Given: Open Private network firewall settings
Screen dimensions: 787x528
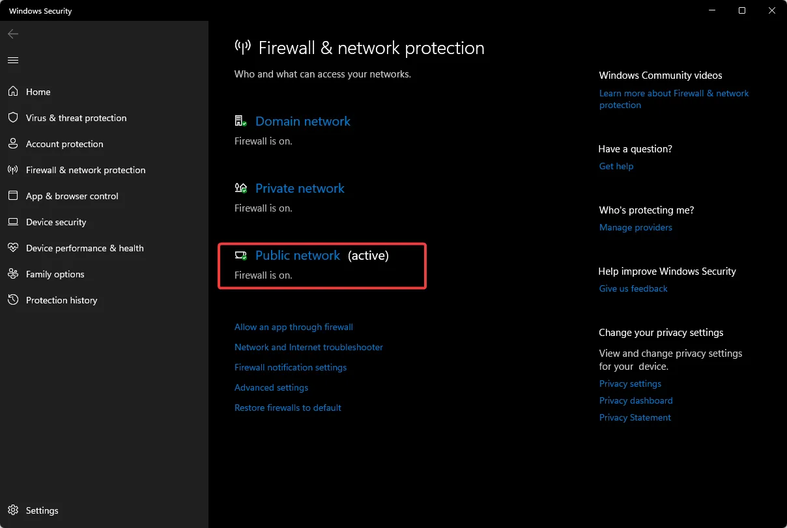Looking at the screenshot, I should 300,188.
